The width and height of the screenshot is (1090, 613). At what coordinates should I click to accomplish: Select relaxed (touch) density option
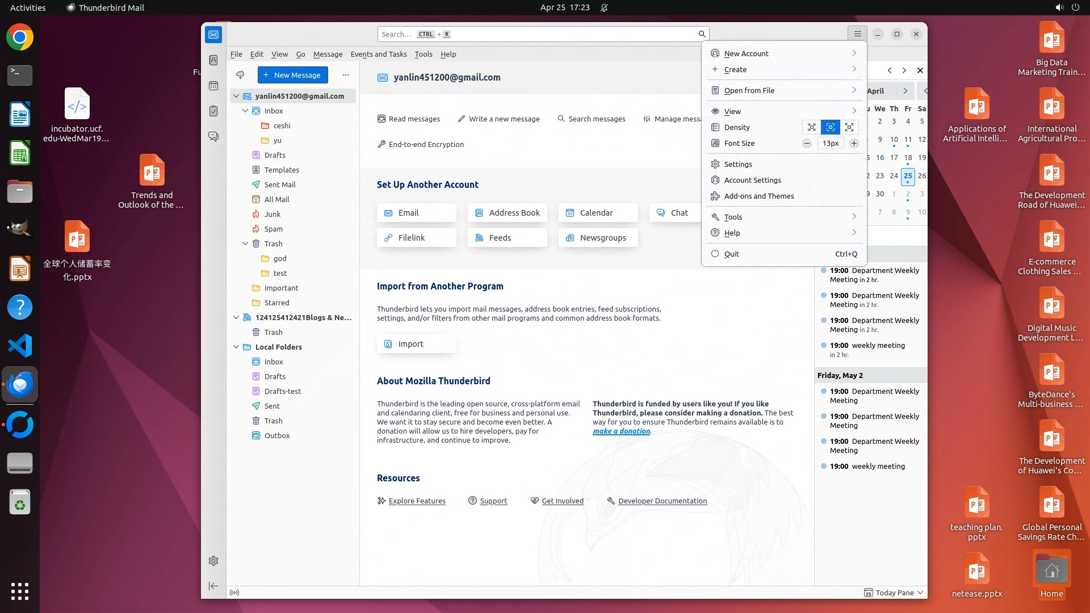coord(849,127)
